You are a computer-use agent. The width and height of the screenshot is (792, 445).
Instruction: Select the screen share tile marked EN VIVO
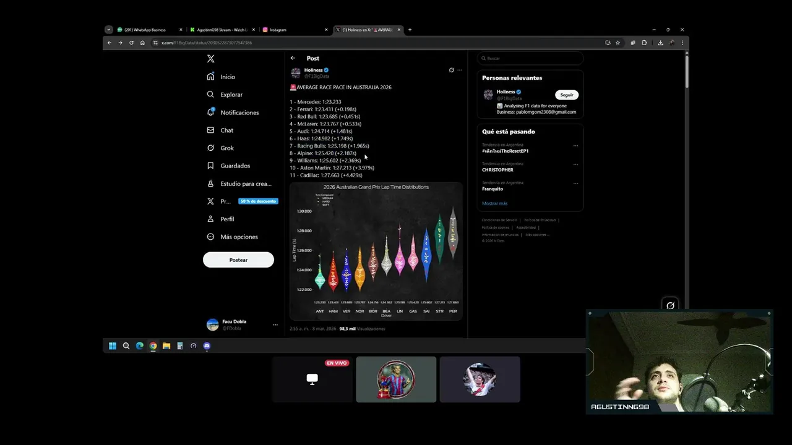[312, 379]
